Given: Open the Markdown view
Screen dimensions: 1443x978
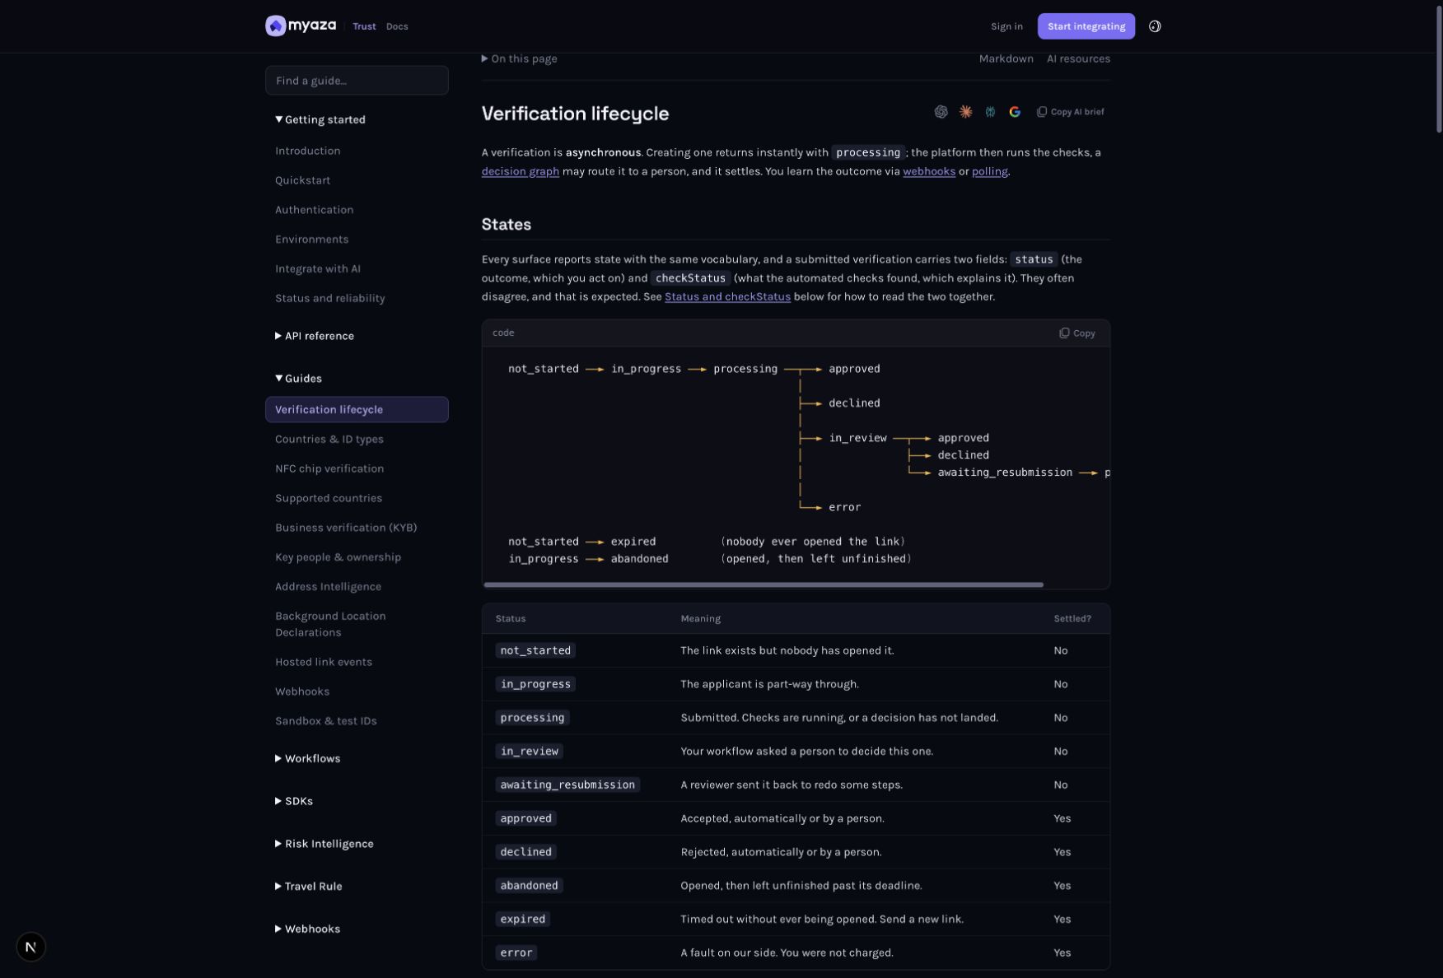Looking at the screenshot, I should pyautogui.click(x=1006, y=58).
